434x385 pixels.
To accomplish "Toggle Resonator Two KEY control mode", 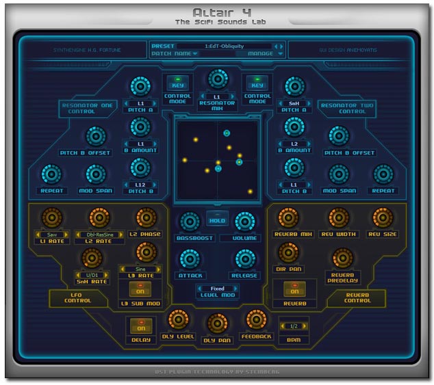I will pyautogui.click(x=257, y=83).
